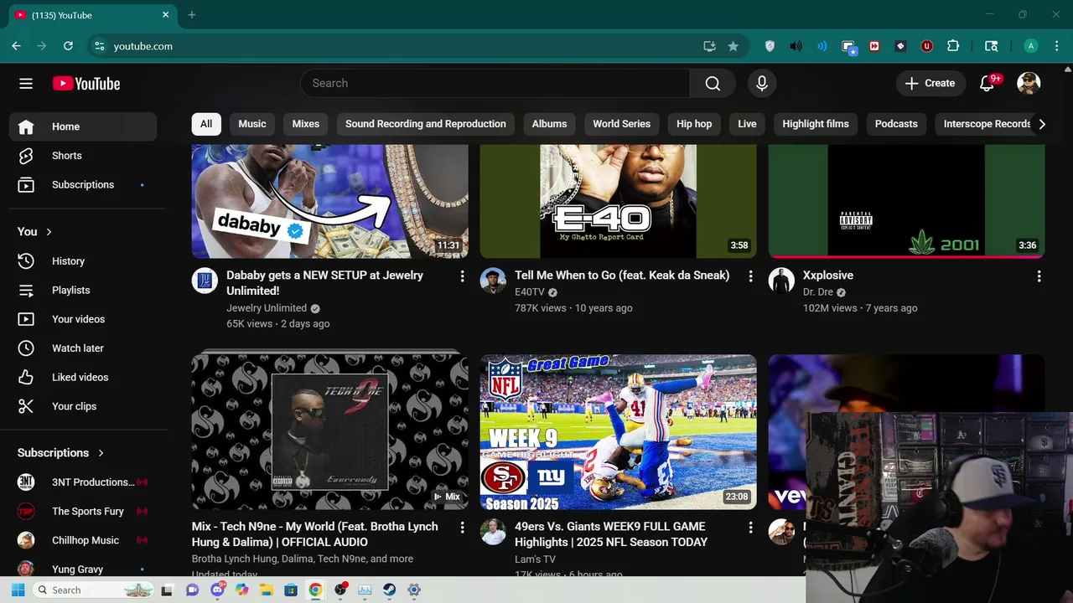Image resolution: width=1073 pixels, height=603 pixels.
Task: Open Dababy jewelry video thumbnail
Action: (329, 201)
